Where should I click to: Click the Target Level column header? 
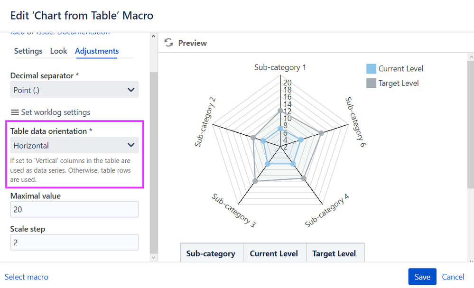click(334, 253)
